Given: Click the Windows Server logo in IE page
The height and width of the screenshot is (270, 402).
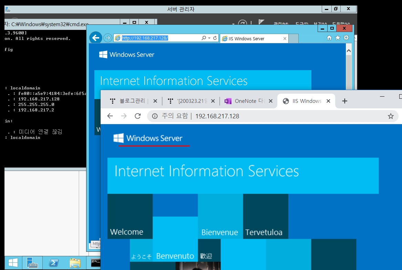Looking at the screenshot, I should [x=127, y=54].
